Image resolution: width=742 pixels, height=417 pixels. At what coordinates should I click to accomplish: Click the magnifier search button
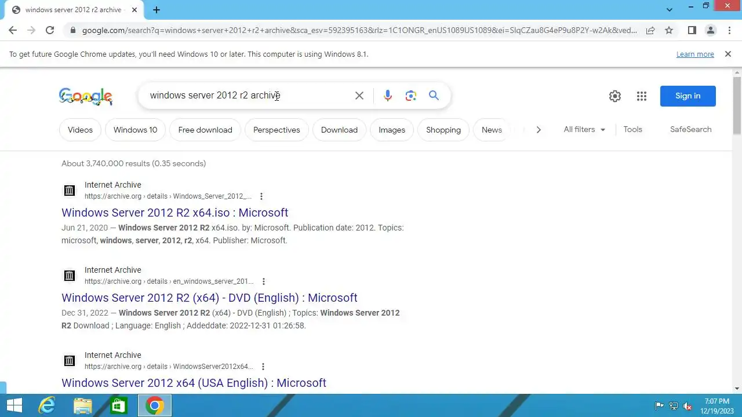(434, 96)
